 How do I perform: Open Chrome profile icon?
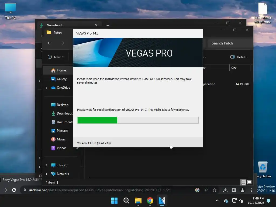click(x=243, y=190)
